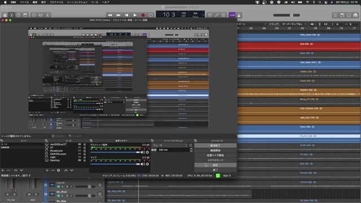Open the Apple menu
Viewport: 361px width, 203px height.
(x=5, y=2)
